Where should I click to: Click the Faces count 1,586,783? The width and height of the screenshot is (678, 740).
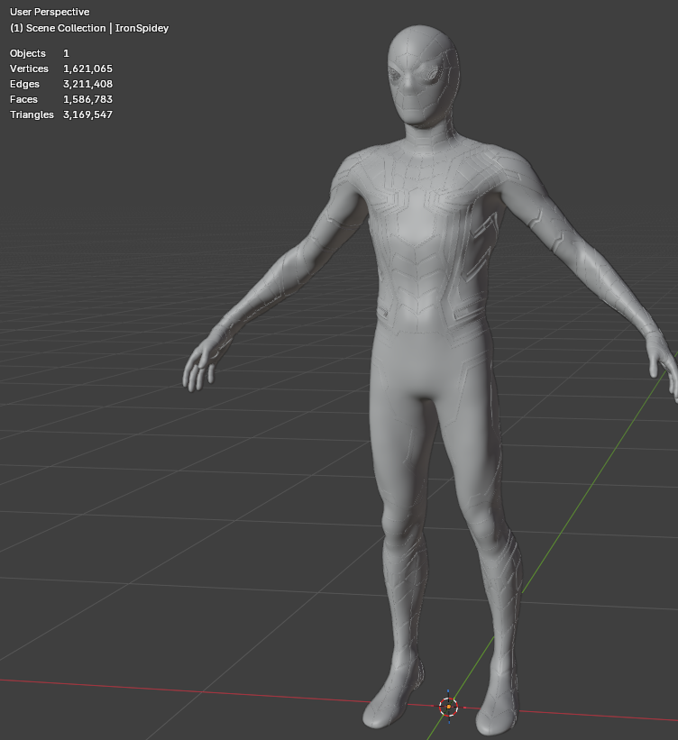click(87, 99)
